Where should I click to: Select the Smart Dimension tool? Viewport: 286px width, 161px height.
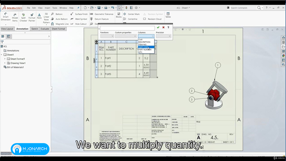6,17
